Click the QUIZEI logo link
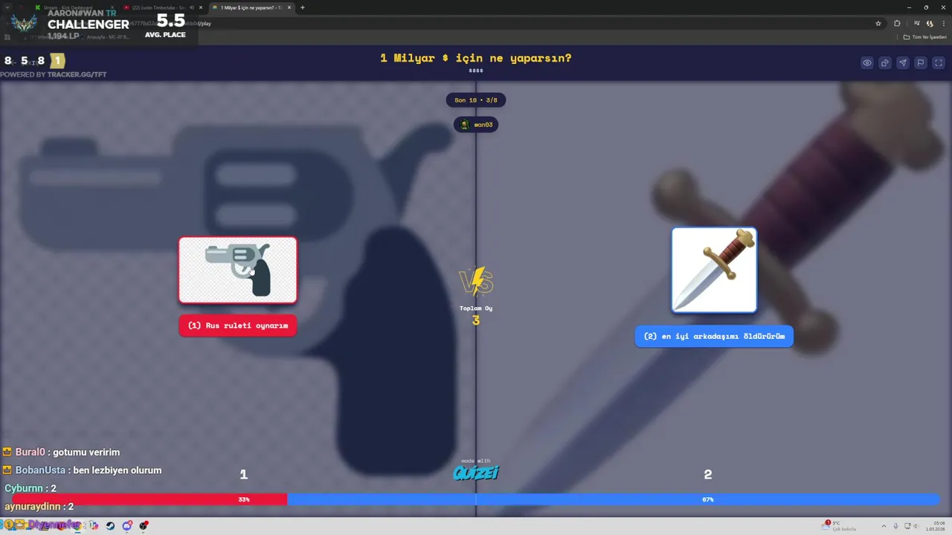 [476, 471]
